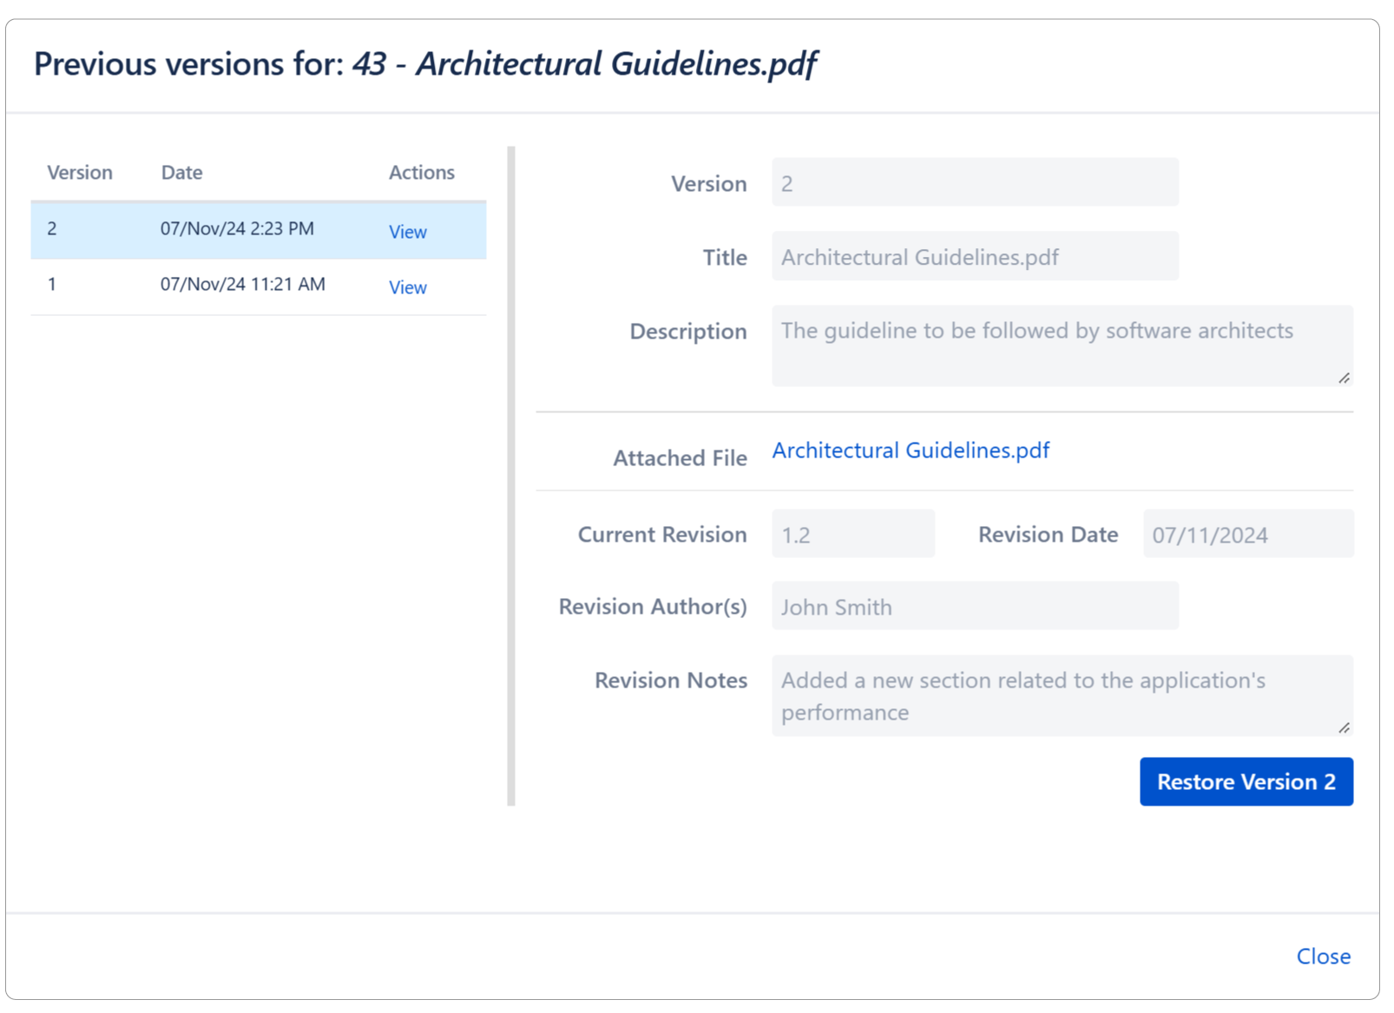The height and width of the screenshot is (1013, 1394).
Task: View version 2 from the list
Action: tap(407, 232)
